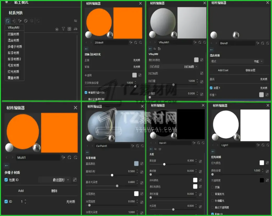Click the CarPaint1 material name field

coord(112,146)
